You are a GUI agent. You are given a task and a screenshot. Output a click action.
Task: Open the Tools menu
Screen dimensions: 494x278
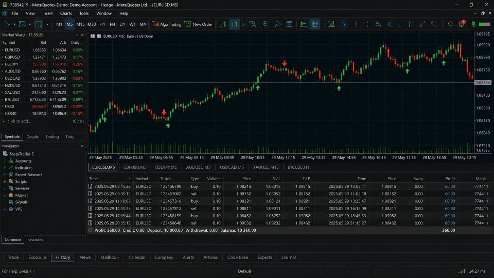84,13
